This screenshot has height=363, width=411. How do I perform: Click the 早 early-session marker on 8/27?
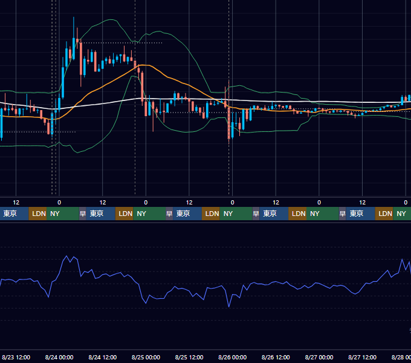342,214
